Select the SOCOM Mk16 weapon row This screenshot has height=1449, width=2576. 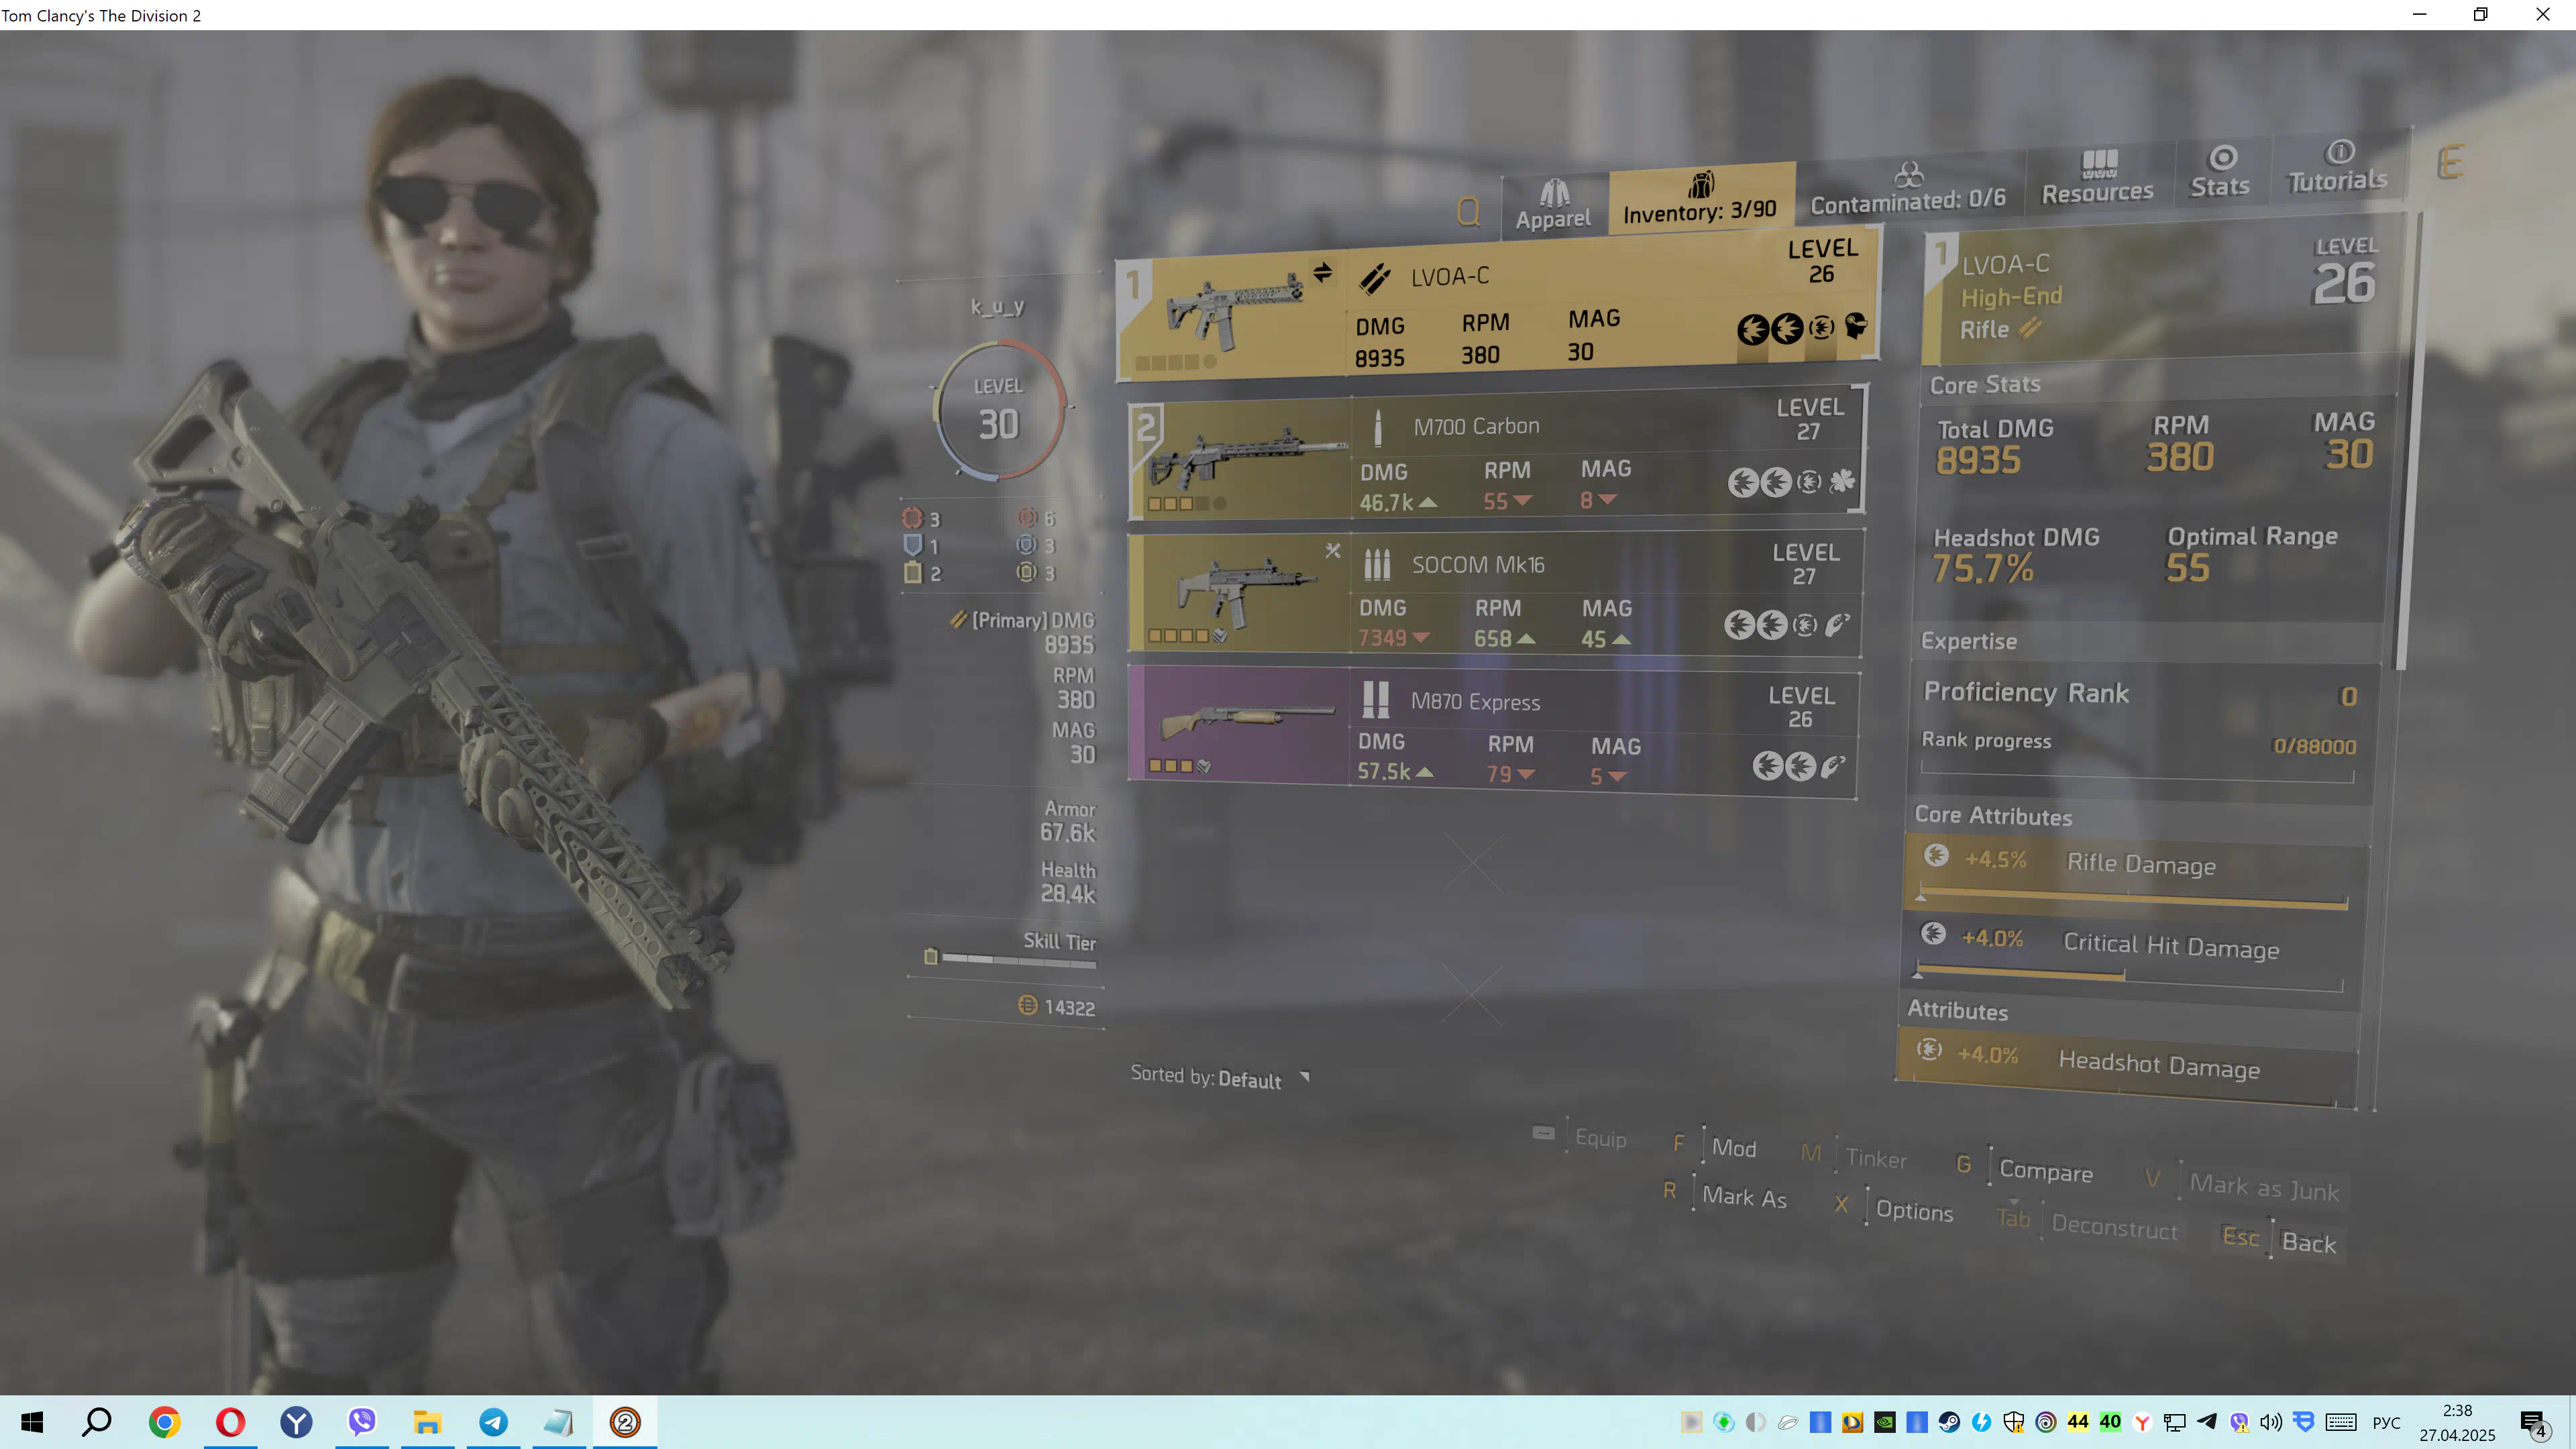[1495, 594]
